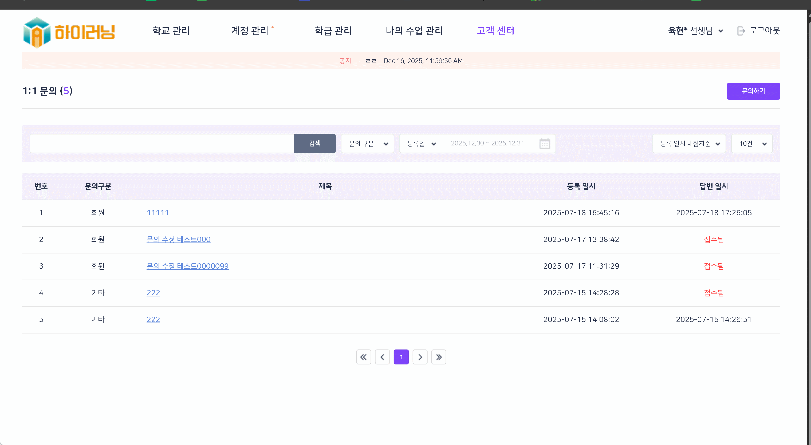Select page 1 in pagination
Screen dimensions: 811x445
[401, 357]
